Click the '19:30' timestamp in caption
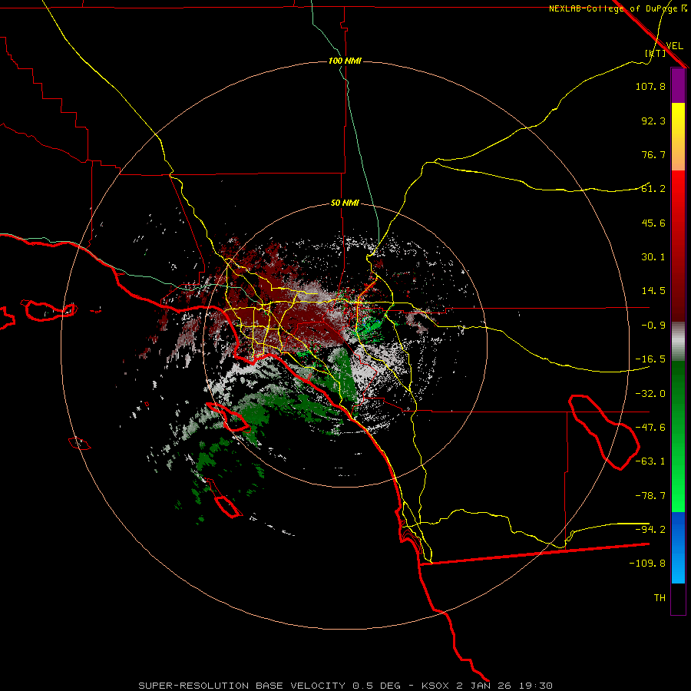Screen dimensions: 691x691 535,686
